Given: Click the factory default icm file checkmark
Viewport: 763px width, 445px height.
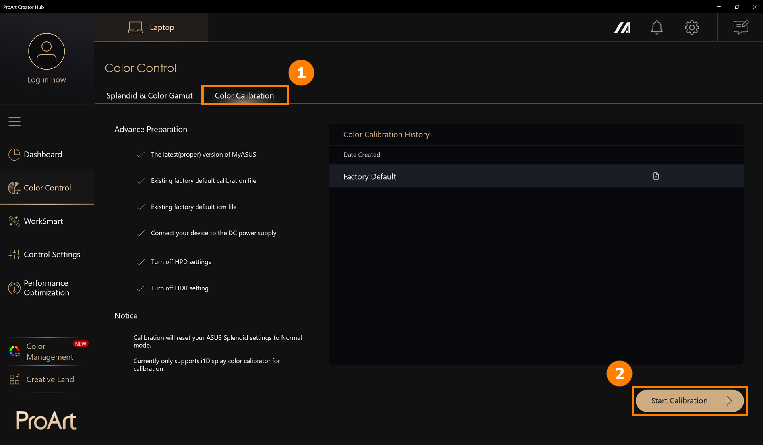Looking at the screenshot, I should pyautogui.click(x=141, y=207).
